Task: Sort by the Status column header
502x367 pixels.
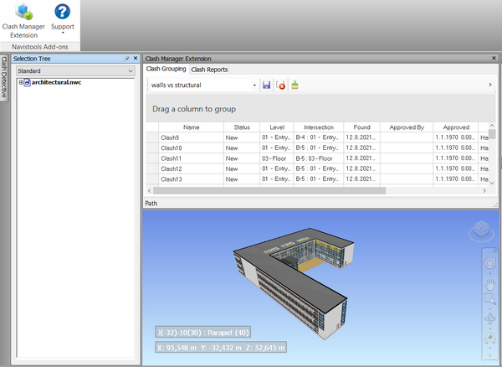Action: [x=242, y=127]
